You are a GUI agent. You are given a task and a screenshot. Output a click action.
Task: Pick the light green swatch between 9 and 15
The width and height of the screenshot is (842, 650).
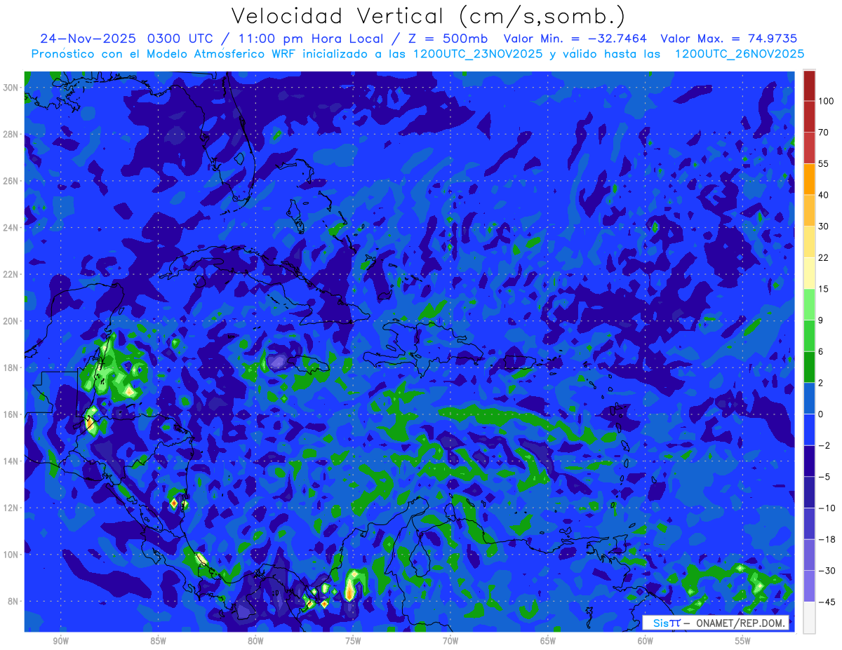809,304
